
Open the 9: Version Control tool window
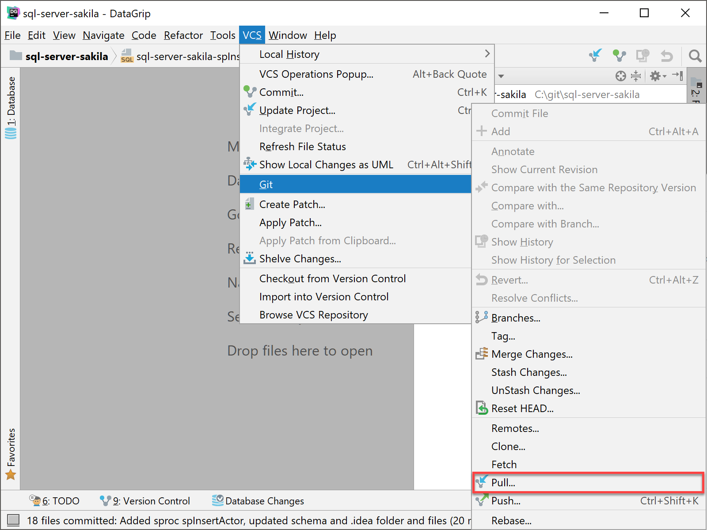pyautogui.click(x=145, y=501)
